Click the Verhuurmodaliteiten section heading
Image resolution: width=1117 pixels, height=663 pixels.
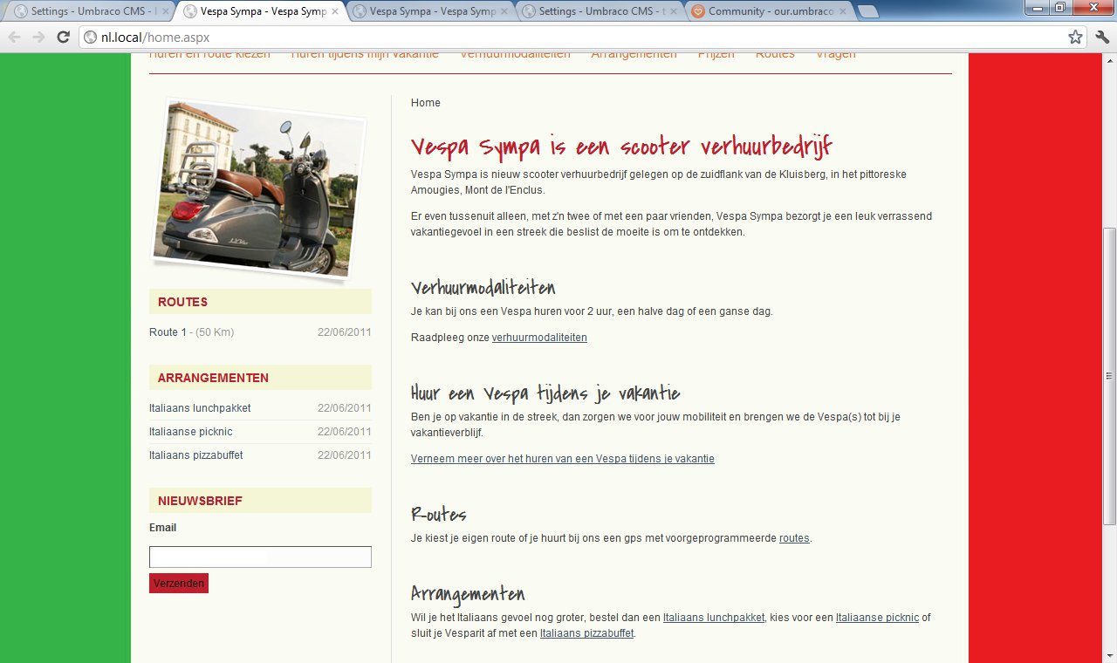483,288
